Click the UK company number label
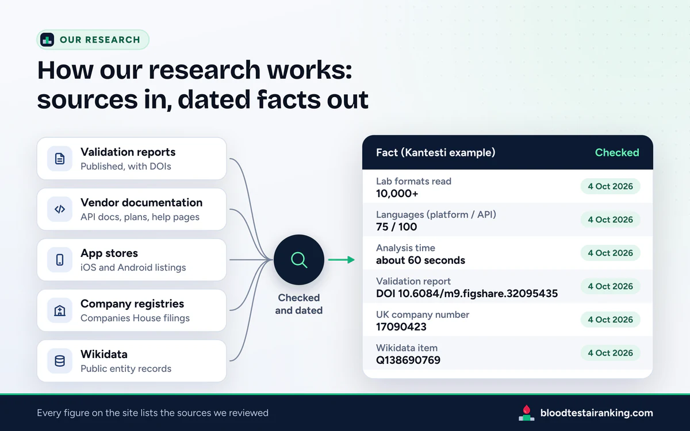This screenshot has height=431, width=690. click(x=423, y=314)
